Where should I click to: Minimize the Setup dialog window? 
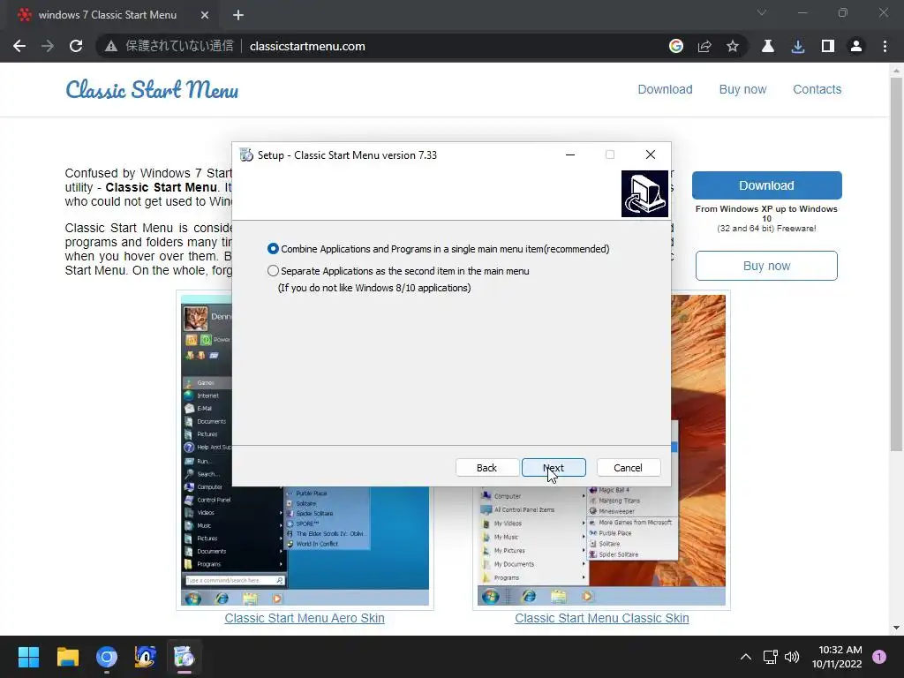coord(570,154)
